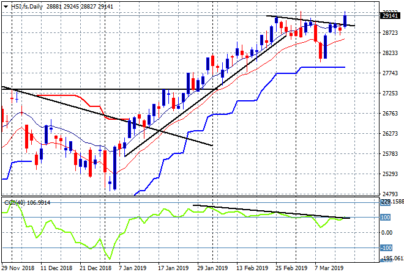
Task: Click the HSI,fs,Daily chart title text
Action: (27, 7)
